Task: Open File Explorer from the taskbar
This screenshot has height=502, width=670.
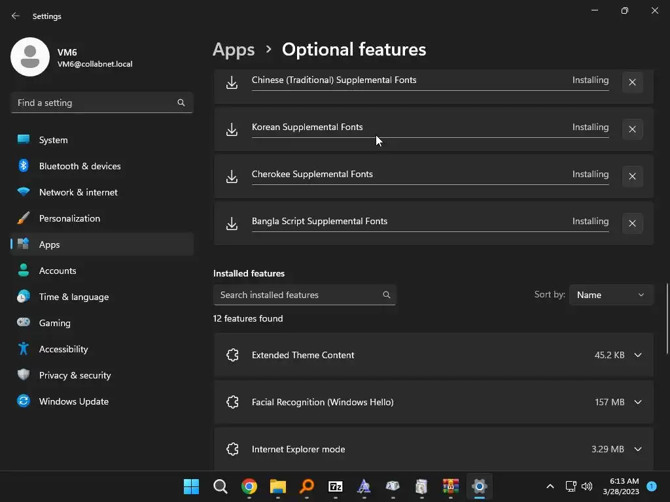Action: [278, 486]
